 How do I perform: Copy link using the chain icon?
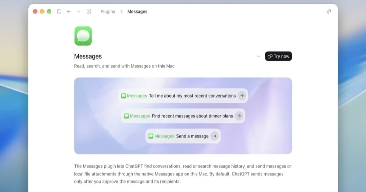click(x=329, y=12)
